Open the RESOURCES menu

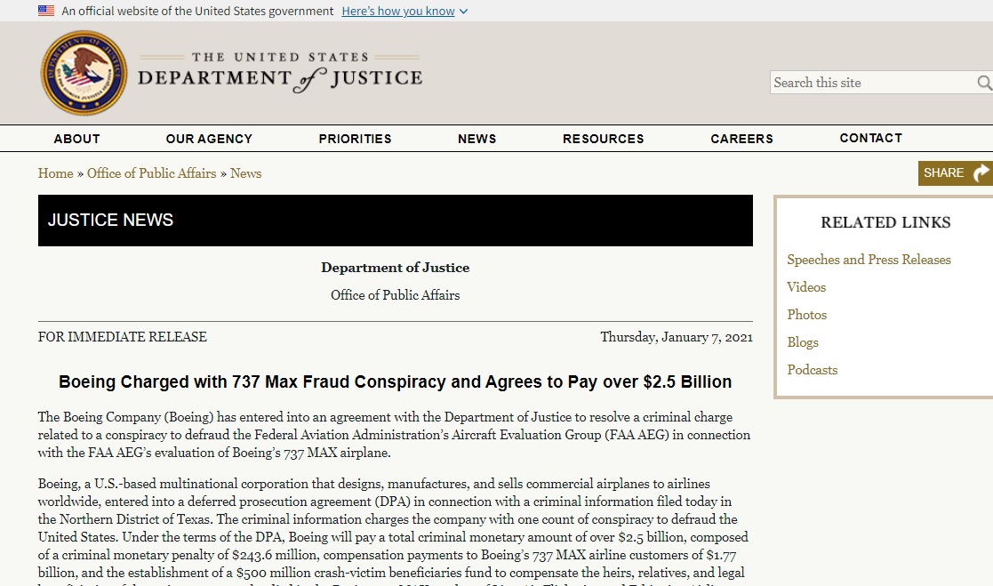click(604, 139)
